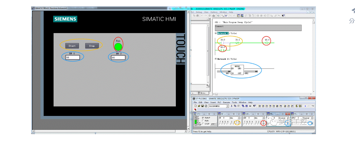
Task: Click QB 0 address field in PLCSIM
Action: pyautogui.click(x=248, y=118)
